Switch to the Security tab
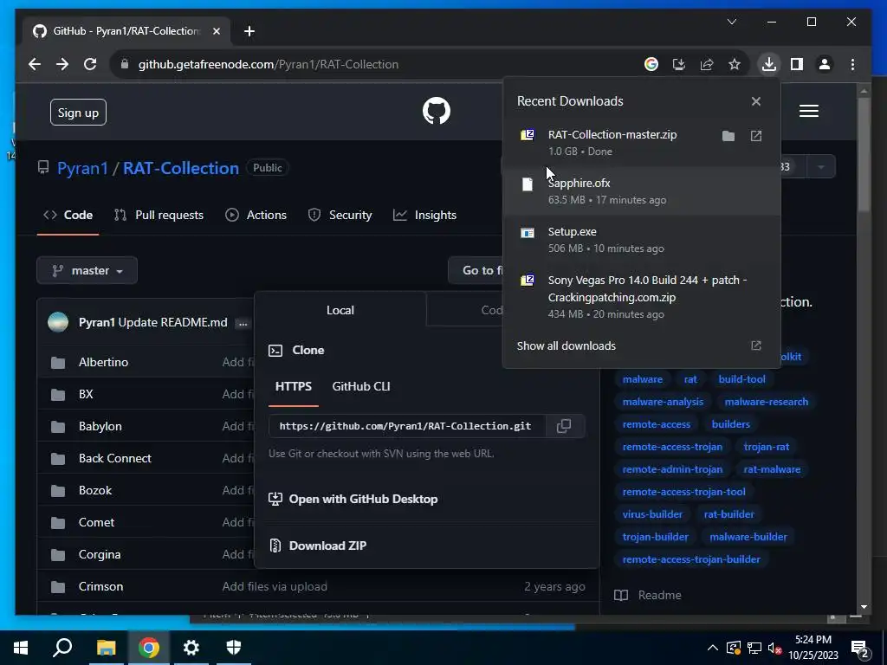887x665 pixels. click(x=340, y=215)
